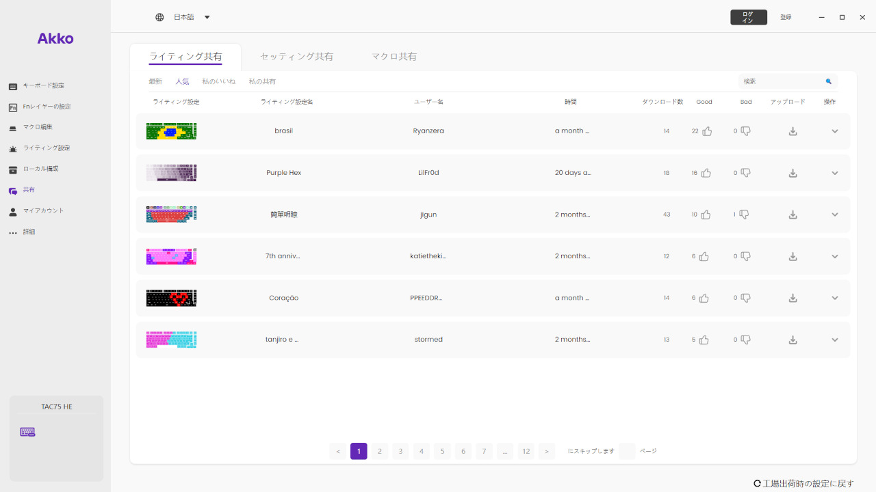The width and height of the screenshot is (876, 492).
Task: Click the ログイン button
Action: pyautogui.click(x=748, y=17)
